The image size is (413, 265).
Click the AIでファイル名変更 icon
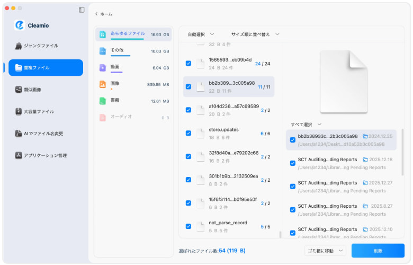[19, 134]
